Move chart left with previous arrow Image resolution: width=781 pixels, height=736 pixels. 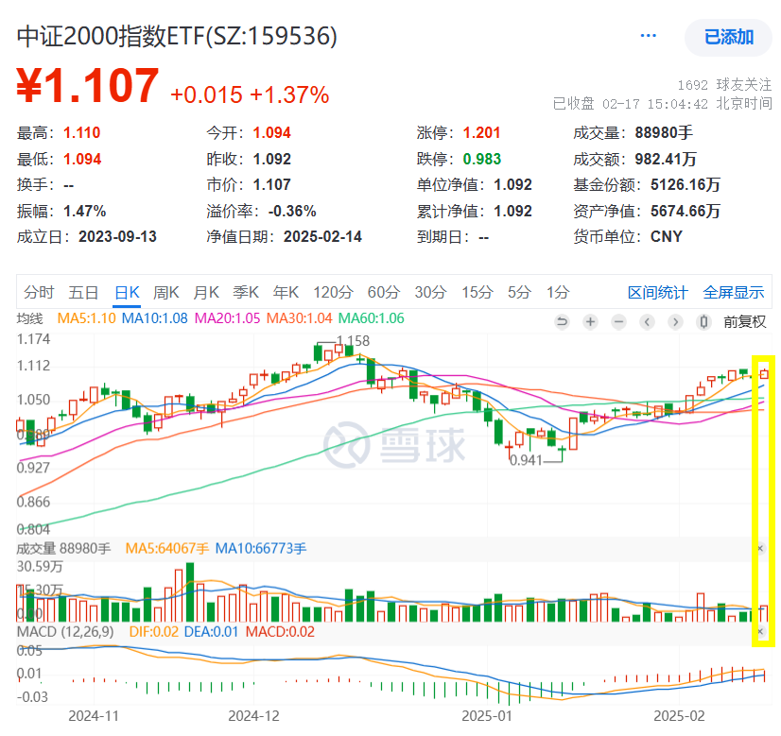[x=647, y=322]
